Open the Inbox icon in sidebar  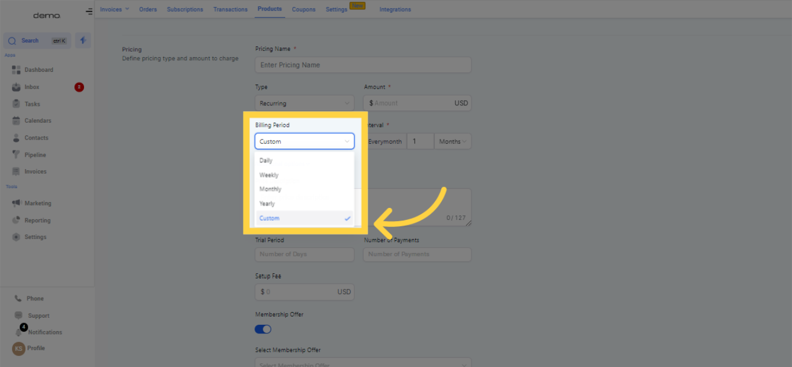(16, 87)
